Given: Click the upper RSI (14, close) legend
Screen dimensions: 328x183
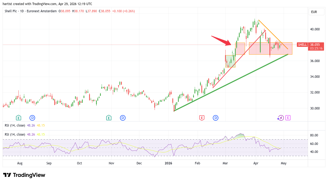Looking at the screenshot, I should 15,125.
